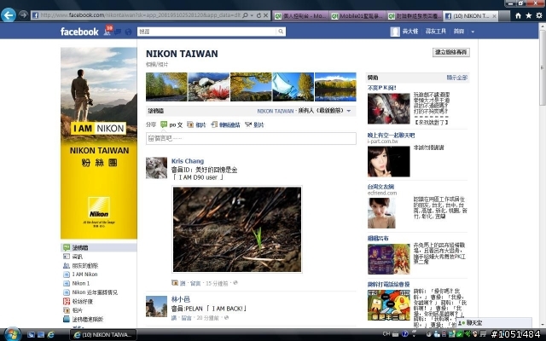Go back with the browser Back arrow
The height and width of the screenshot is (341, 546).
(x=9, y=15)
